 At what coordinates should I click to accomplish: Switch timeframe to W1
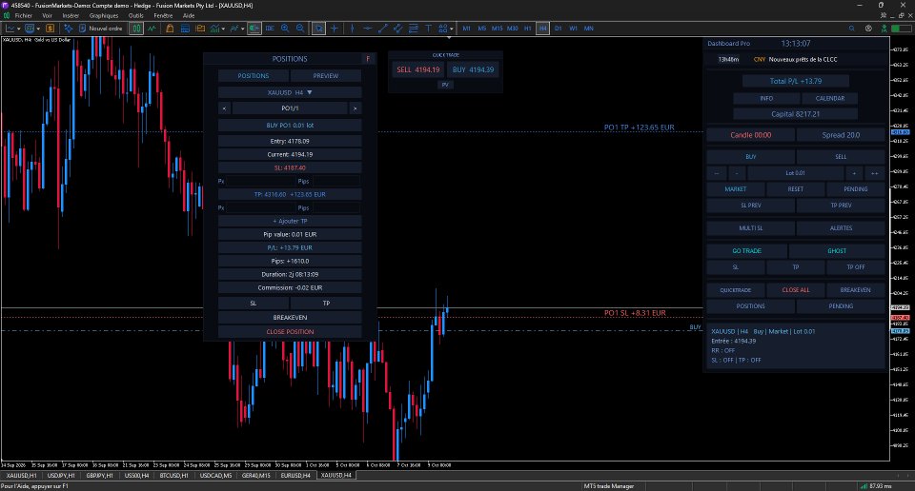point(573,28)
